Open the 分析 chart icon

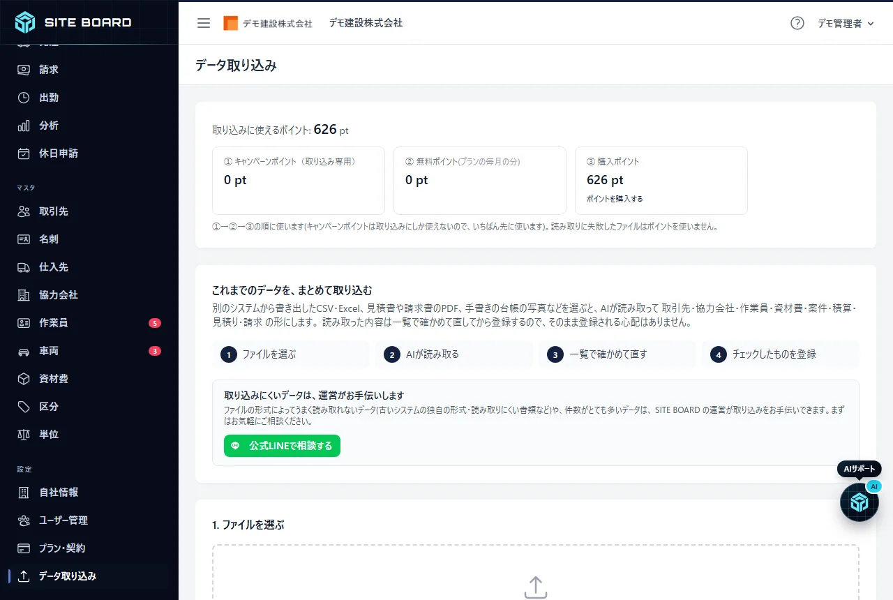pos(24,126)
